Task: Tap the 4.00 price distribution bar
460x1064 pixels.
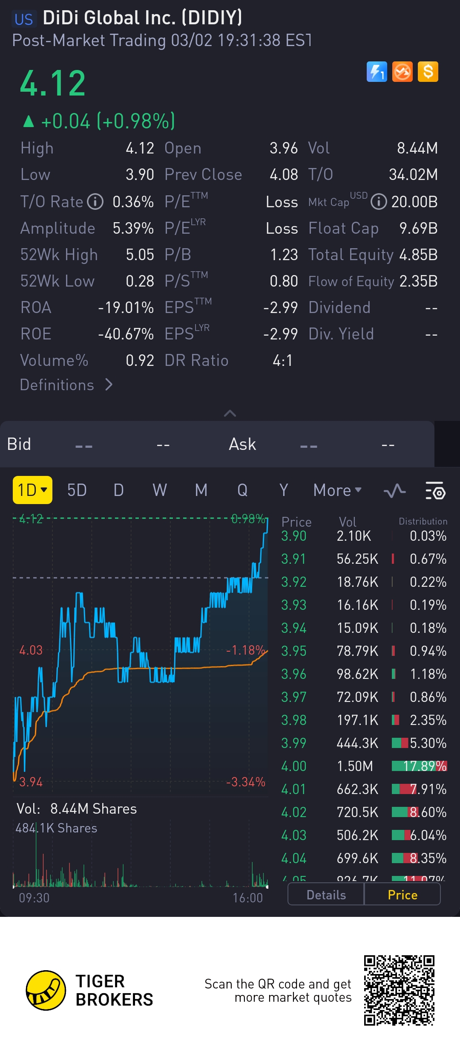Action: pyautogui.click(x=419, y=766)
